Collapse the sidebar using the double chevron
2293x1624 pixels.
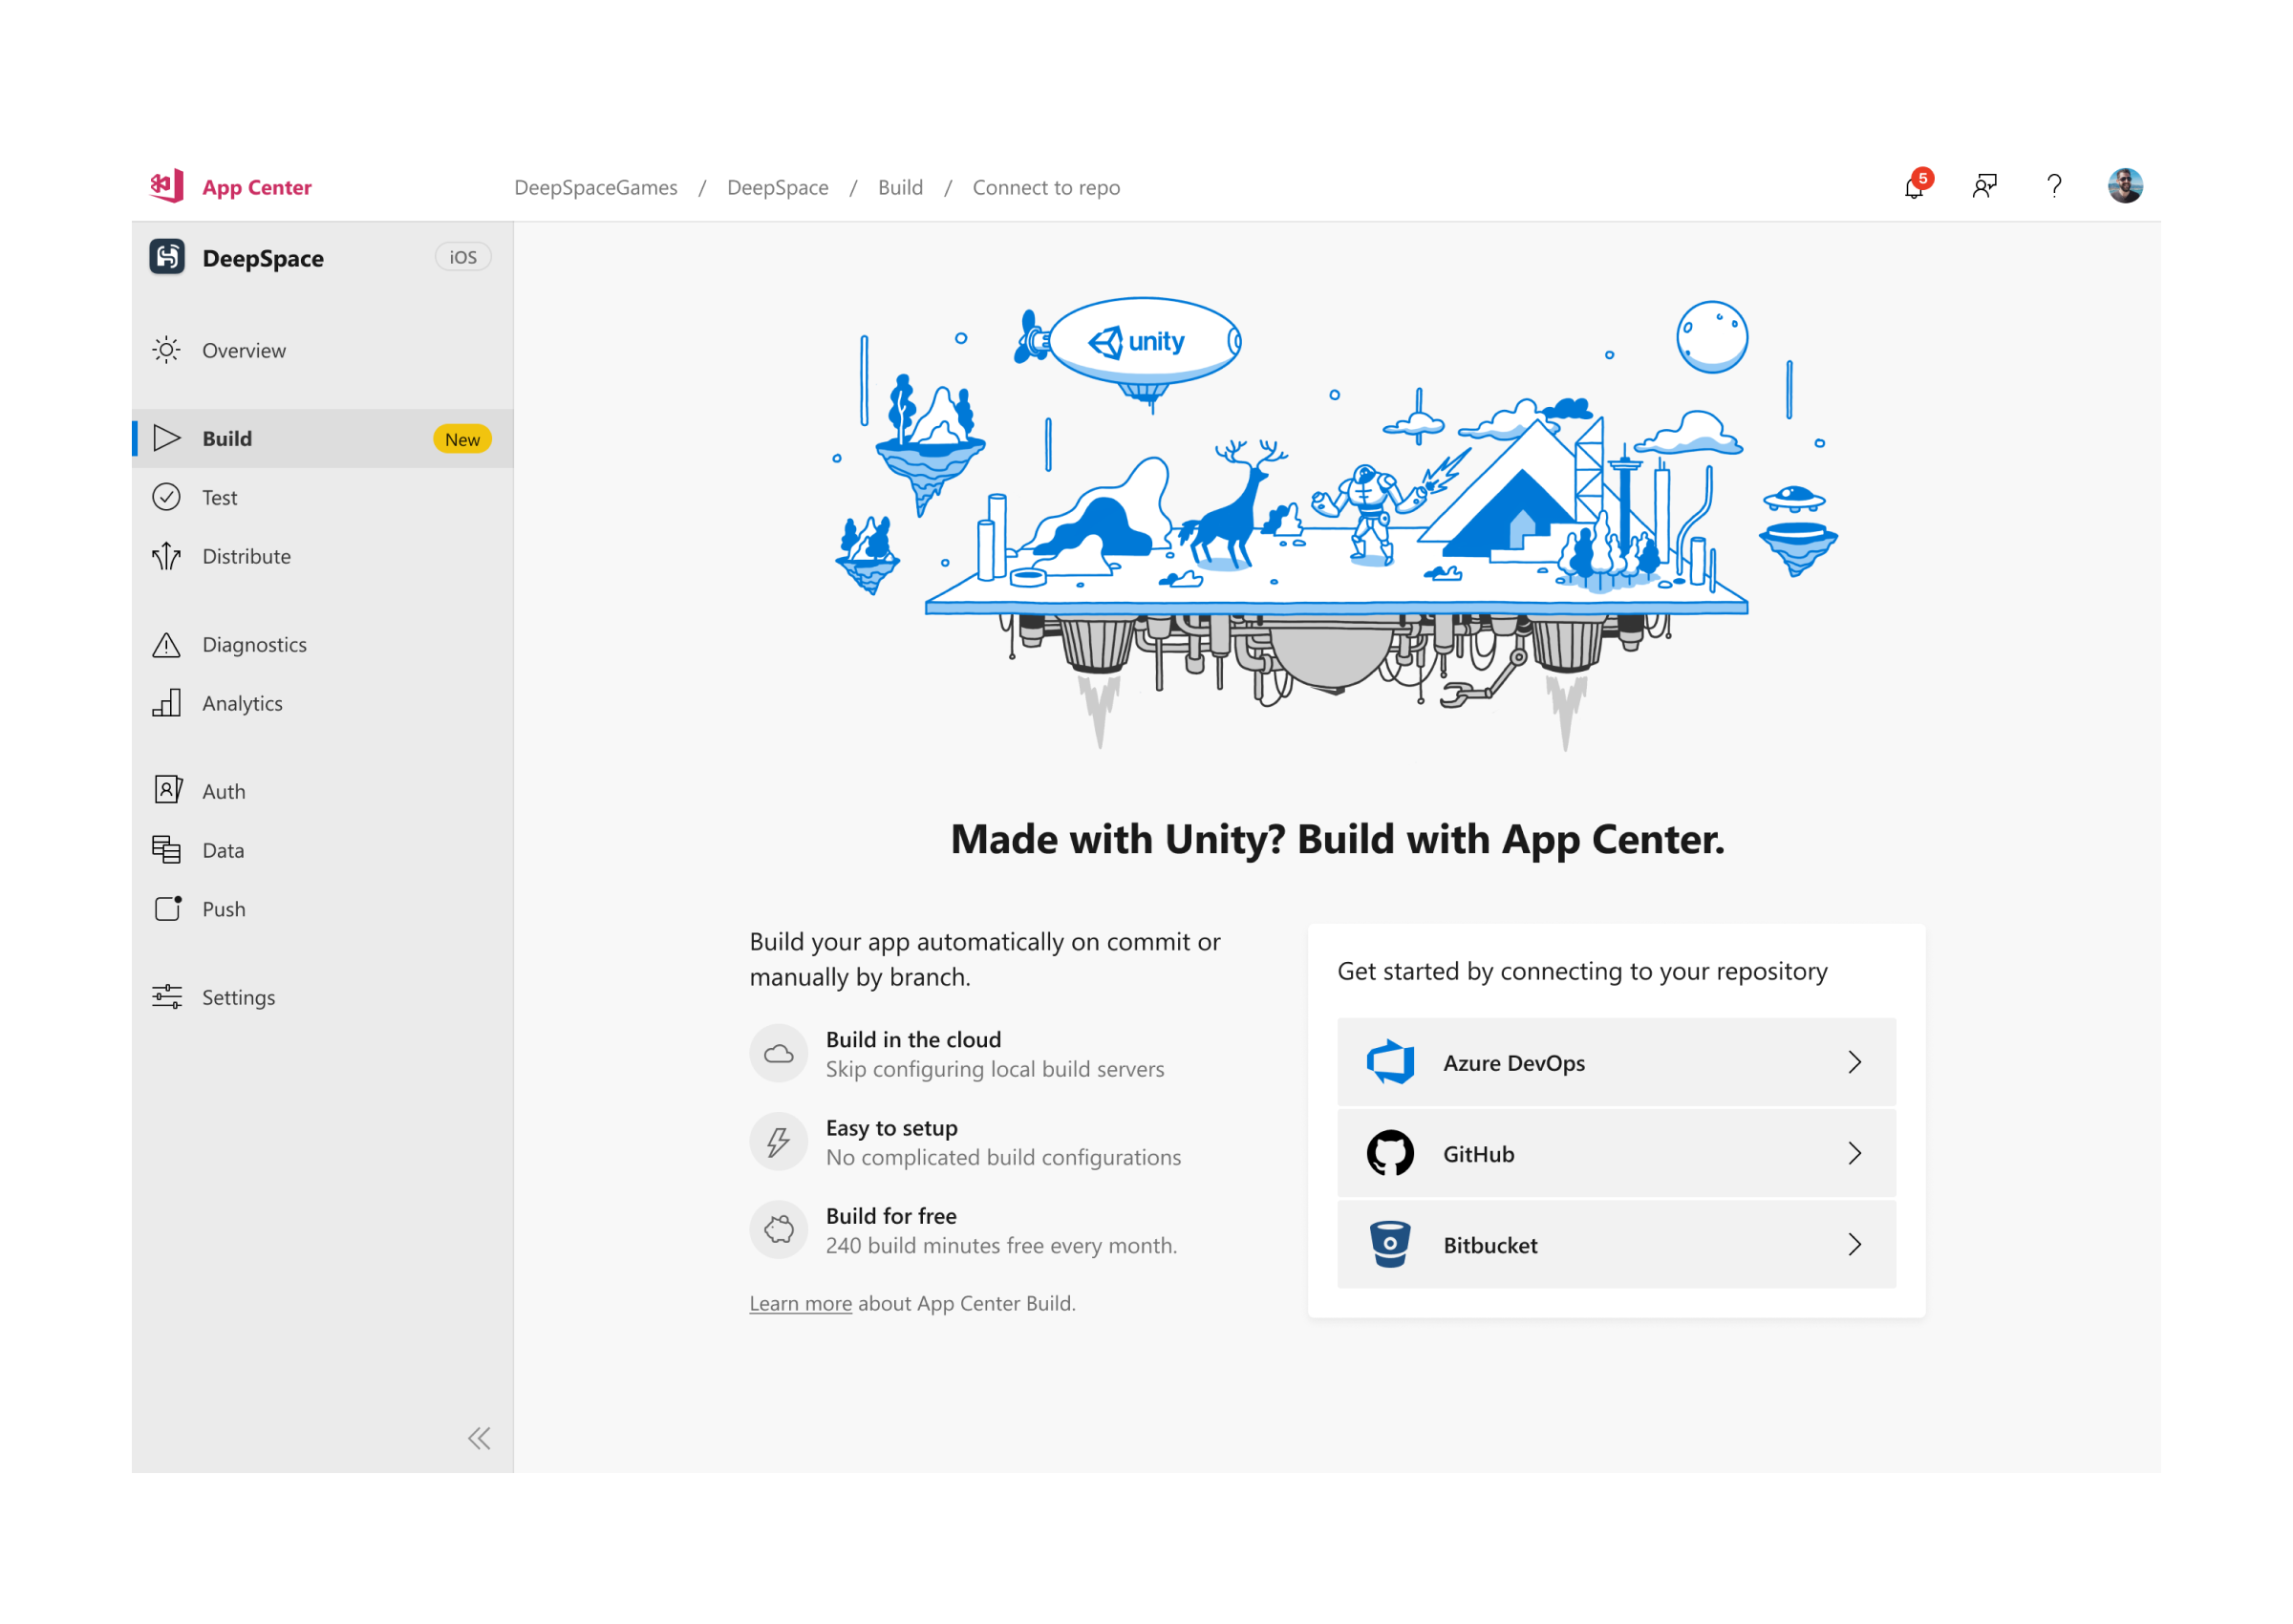pos(479,1437)
